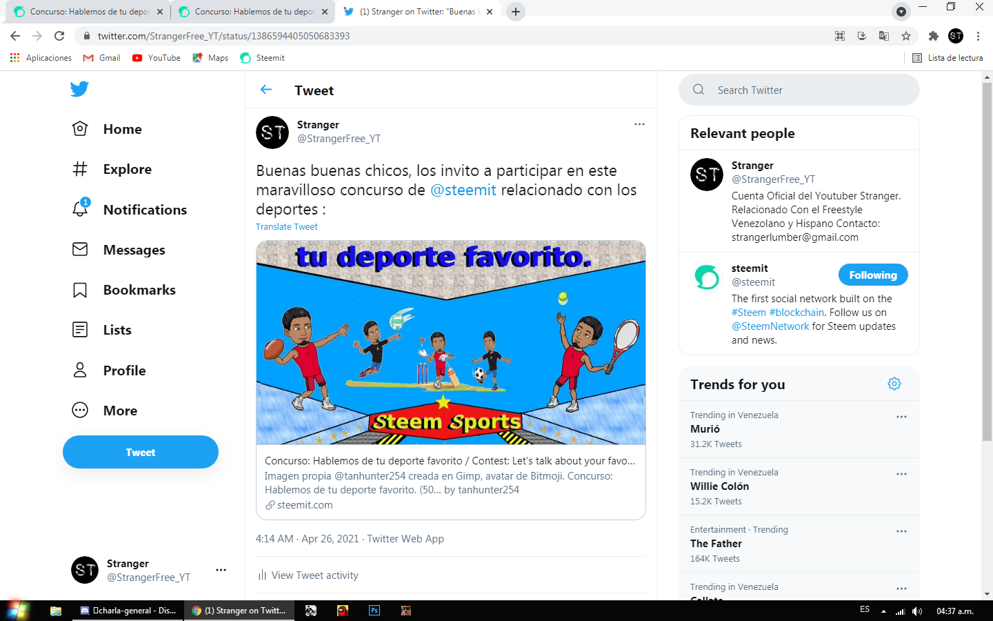Open Aplicaciones bookmarks shortcut
993x621 pixels.
click(x=41, y=58)
